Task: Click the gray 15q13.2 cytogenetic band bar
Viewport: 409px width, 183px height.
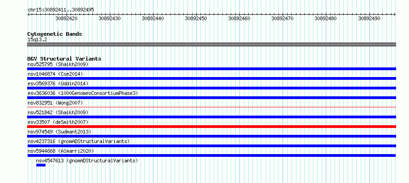Action: tap(211, 44)
